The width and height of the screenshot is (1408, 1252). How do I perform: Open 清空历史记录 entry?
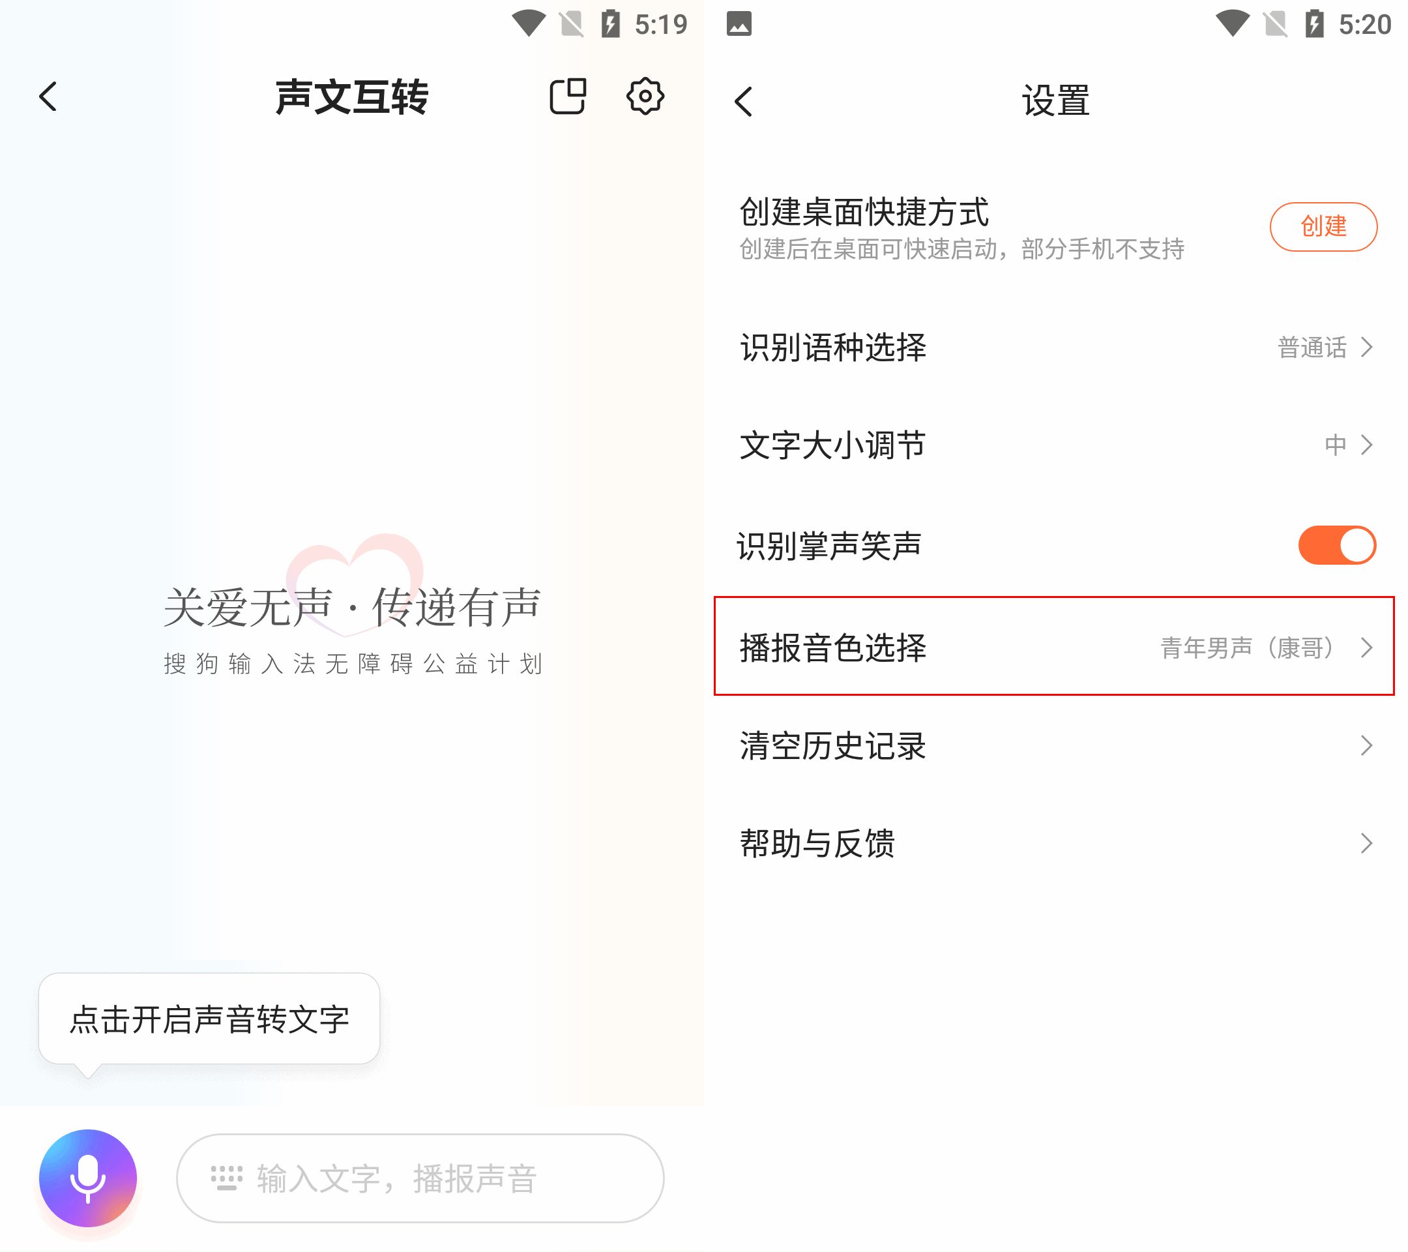coord(1055,745)
